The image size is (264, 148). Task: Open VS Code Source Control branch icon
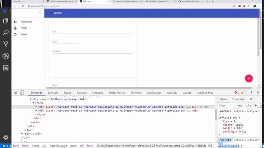point(5,44)
